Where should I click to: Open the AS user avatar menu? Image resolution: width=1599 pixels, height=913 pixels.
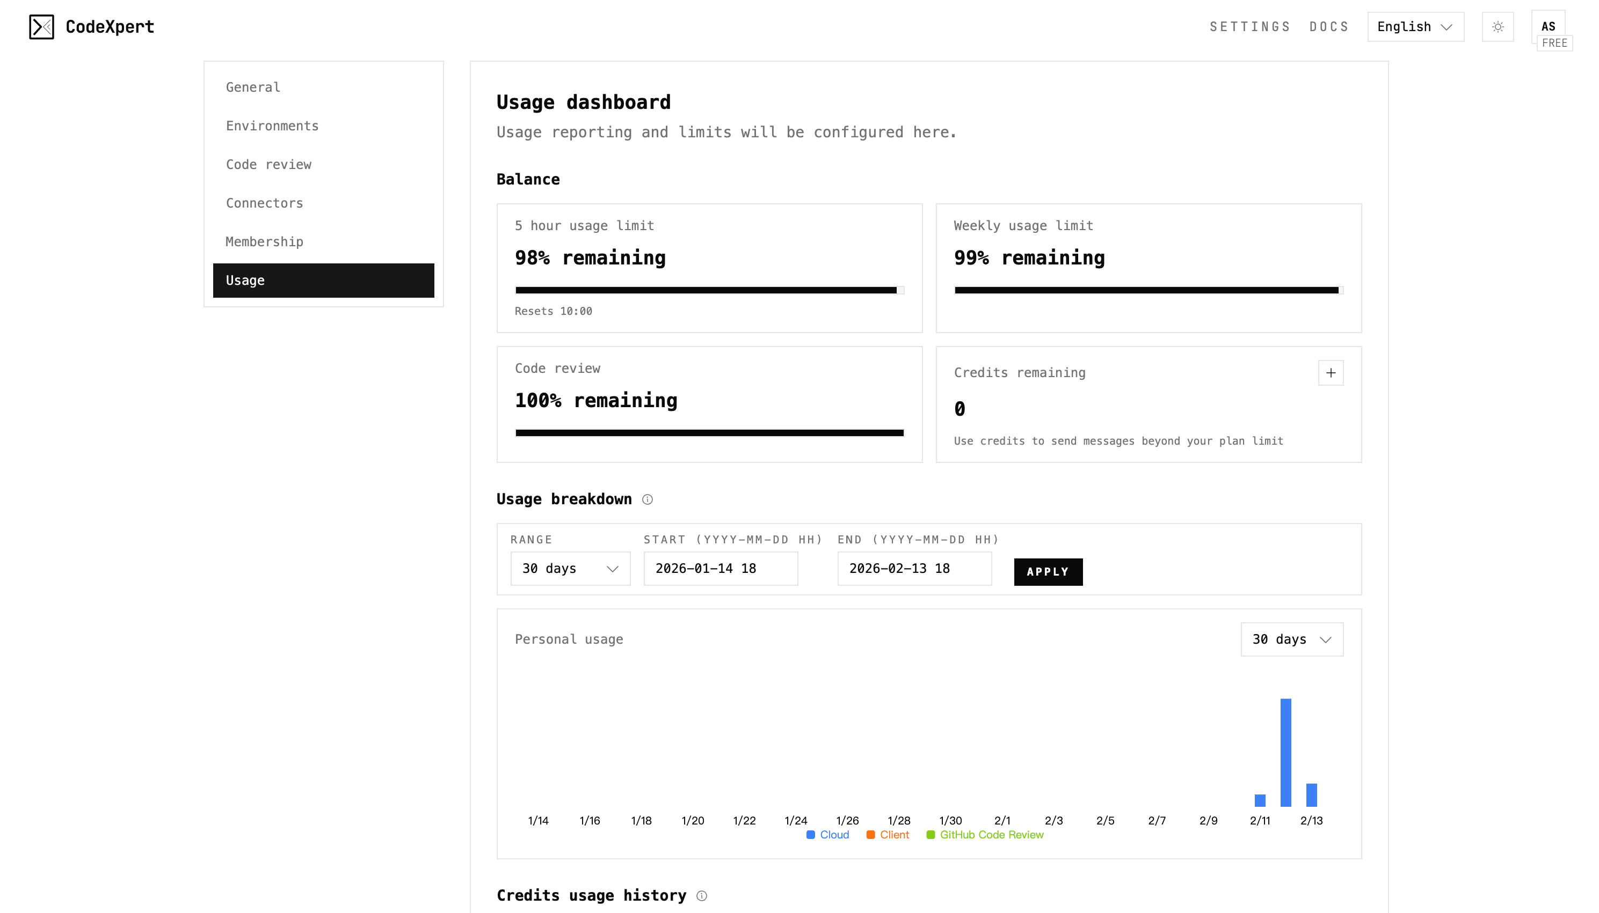[1547, 27]
